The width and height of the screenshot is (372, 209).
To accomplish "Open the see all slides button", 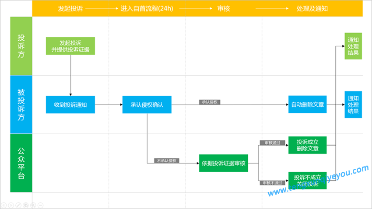I will click(26, 205).
